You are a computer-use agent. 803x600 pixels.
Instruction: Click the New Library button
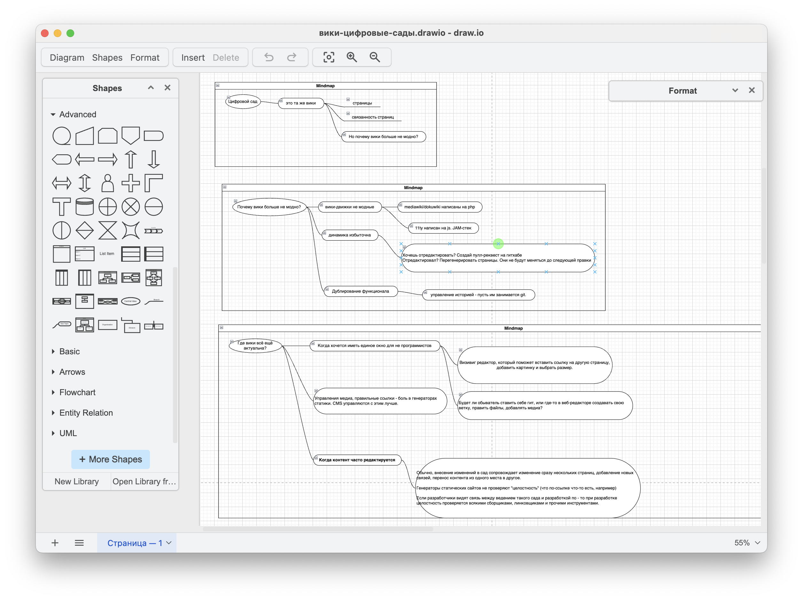[x=77, y=481]
